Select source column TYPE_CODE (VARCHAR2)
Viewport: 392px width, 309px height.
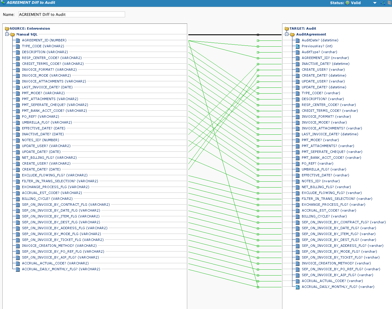click(x=43, y=46)
